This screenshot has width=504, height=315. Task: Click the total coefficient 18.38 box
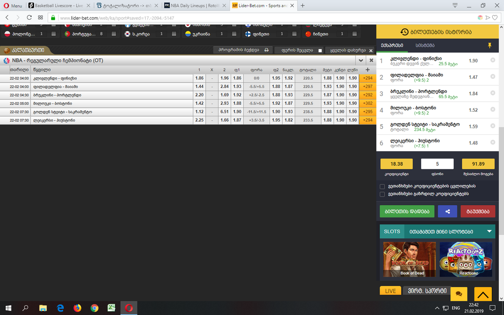pos(396,164)
